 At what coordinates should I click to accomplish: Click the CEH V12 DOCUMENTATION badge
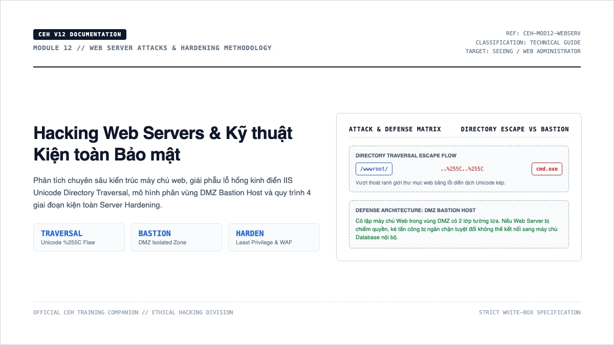tap(80, 35)
